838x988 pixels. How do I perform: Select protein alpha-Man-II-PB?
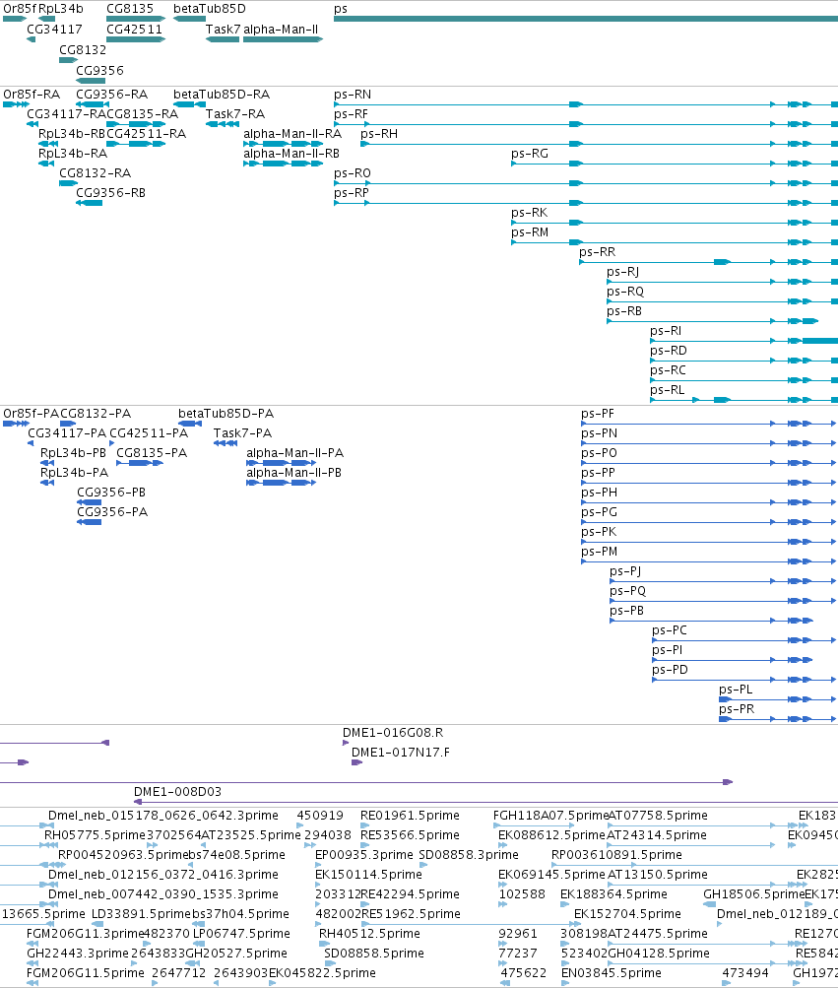[293, 473]
